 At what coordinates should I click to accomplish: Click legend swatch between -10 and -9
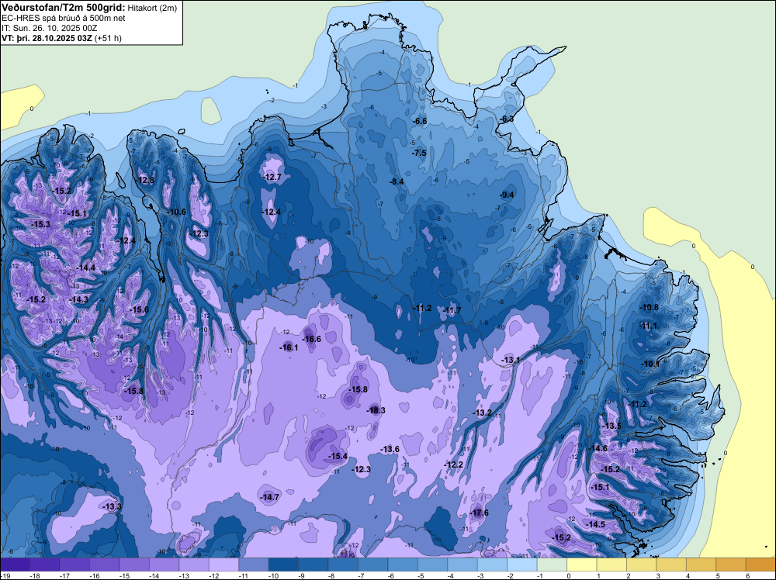[x=283, y=564]
